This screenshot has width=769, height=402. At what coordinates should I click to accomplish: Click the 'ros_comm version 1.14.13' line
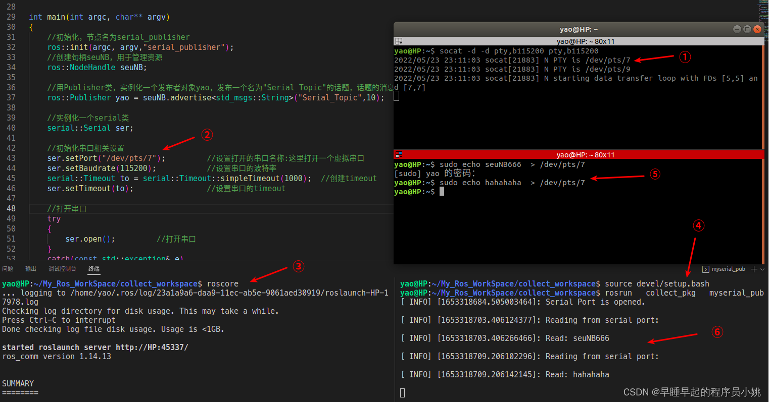(x=57, y=357)
